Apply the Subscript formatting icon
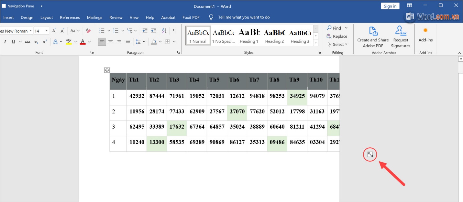Image resolution: width=463 pixels, height=202 pixels. [x=36, y=42]
